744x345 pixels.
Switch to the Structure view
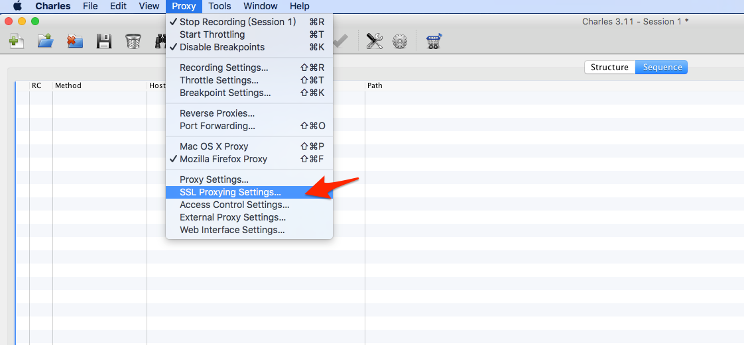[609, 68]
